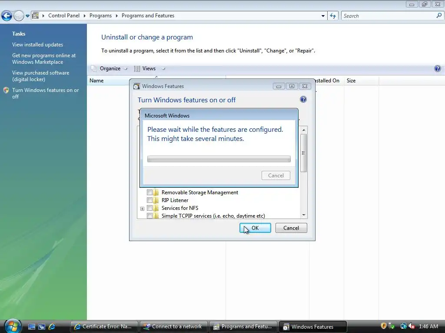Click the features list scroll down arrow

tap(304, 215)
